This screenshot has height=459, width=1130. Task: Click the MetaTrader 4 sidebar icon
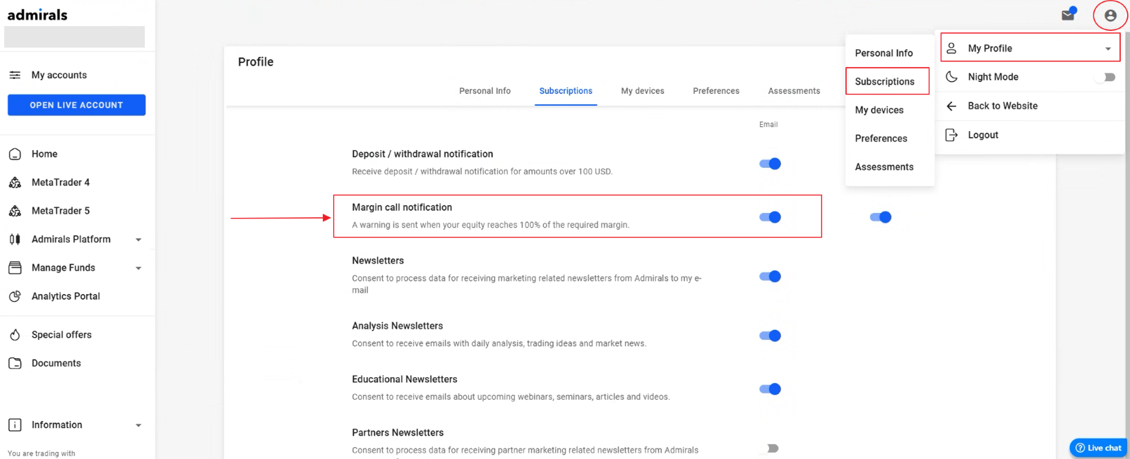click(x=15, y=183)
